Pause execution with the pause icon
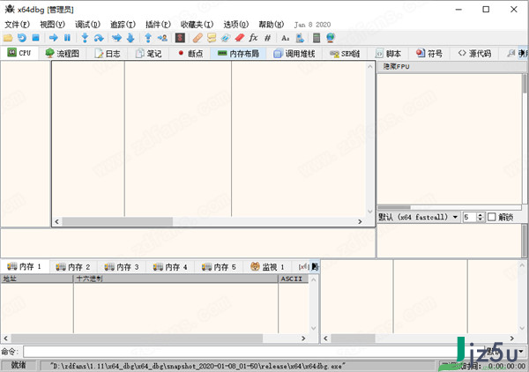The width and height of the screenshot is (529, 372). coord(67,38)
